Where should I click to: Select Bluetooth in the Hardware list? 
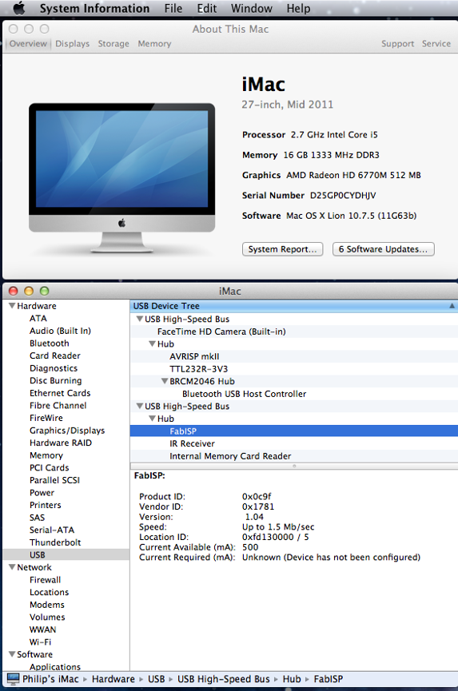(x=50, y=343)
